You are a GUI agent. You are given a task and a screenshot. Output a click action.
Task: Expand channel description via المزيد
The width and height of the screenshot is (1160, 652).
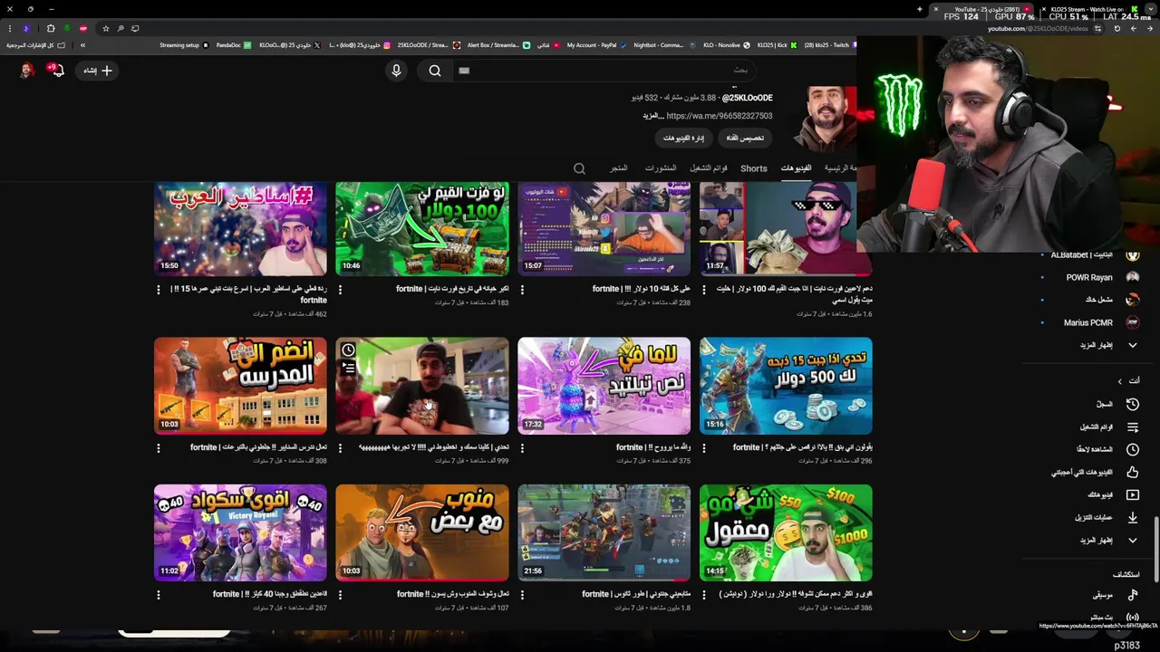pos(653,116)
